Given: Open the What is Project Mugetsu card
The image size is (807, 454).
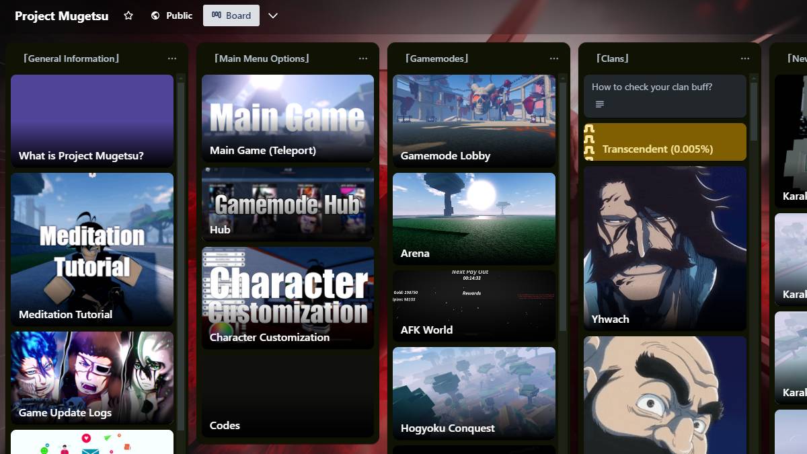Looking at the screenshot, I should tap(92, 121).
